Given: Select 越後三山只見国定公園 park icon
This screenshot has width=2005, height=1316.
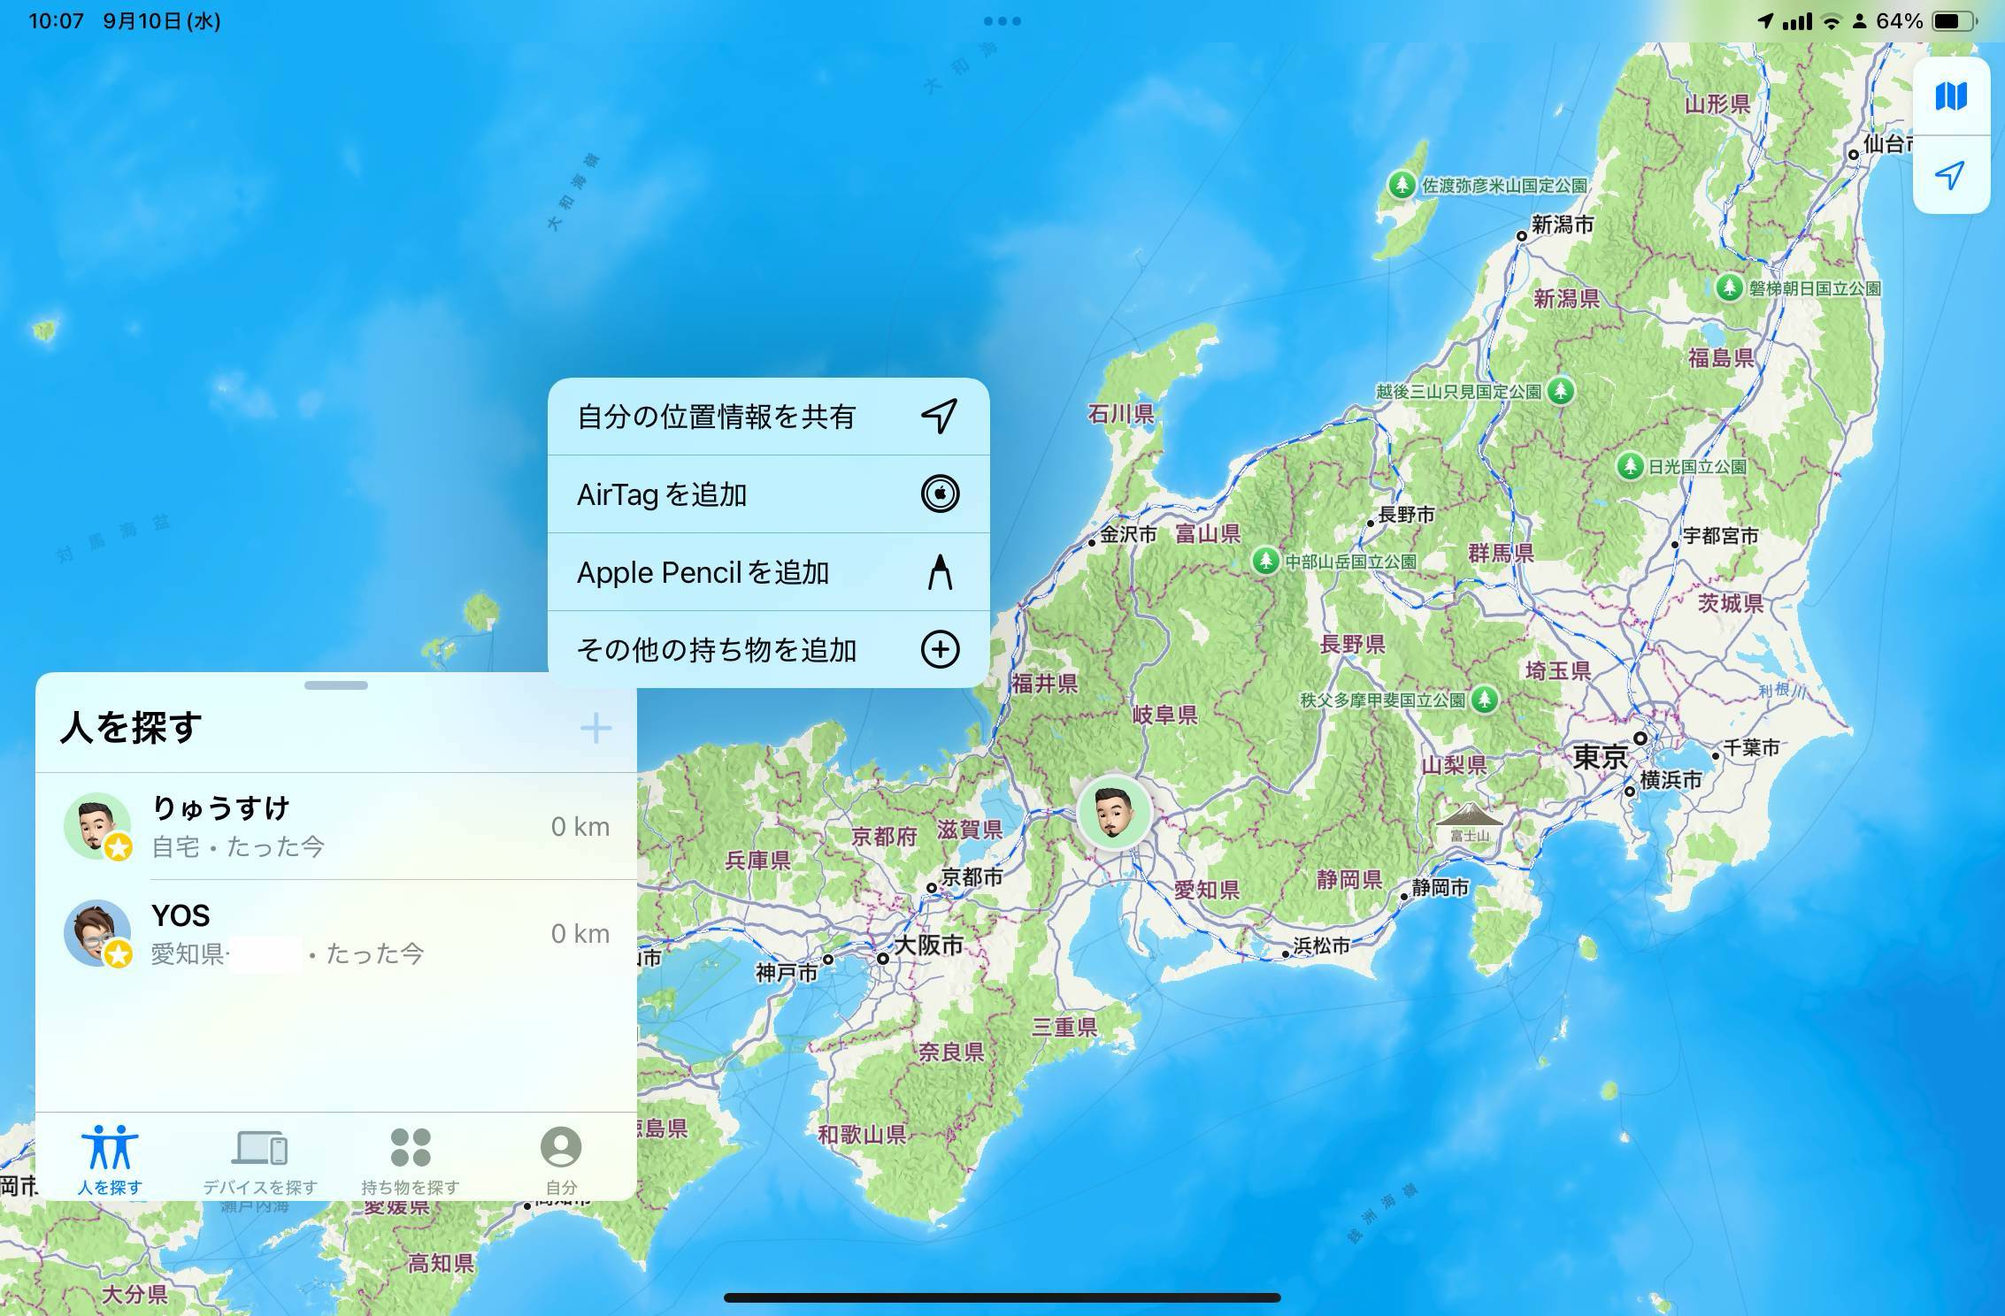Looking at the screenshot, I should click(1561, 391).
